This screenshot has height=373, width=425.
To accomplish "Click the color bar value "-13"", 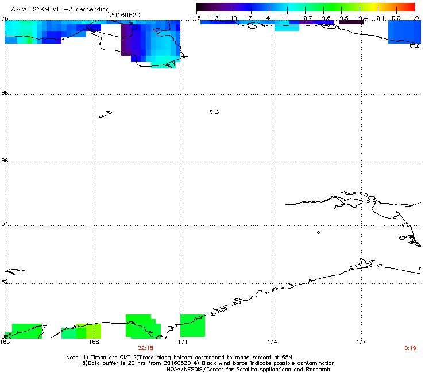I will [x=213, y=18].
